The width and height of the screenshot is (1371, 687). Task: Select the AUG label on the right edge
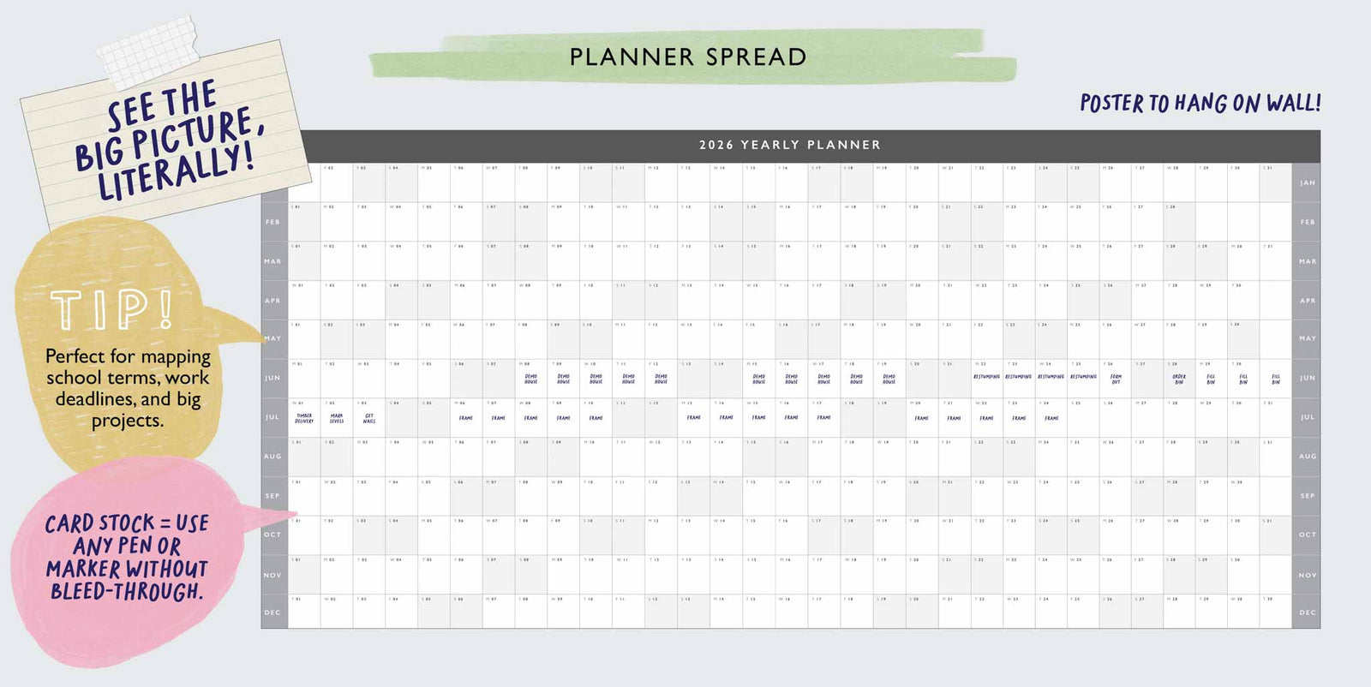[1307, 457]
